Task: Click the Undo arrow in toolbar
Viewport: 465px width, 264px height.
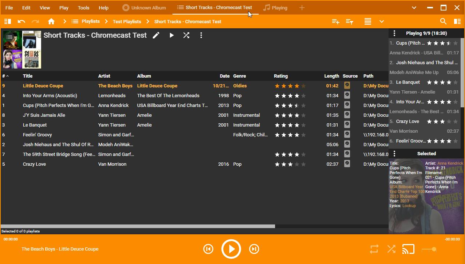Action: (21, 21)
